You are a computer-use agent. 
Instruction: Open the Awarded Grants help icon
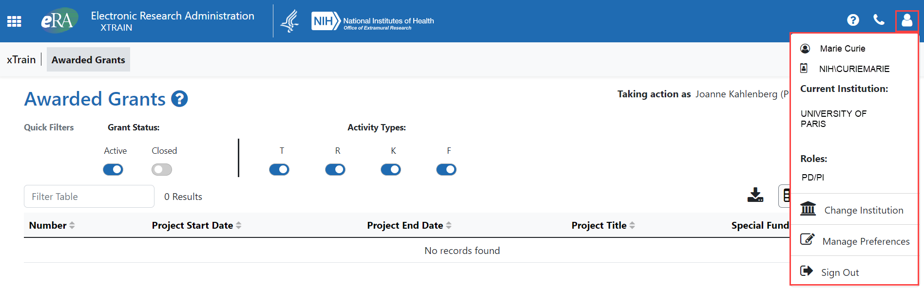tap(179, 99)
